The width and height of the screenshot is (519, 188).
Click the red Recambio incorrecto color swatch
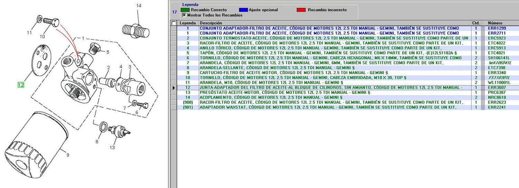pyautogui.click(x=301, y=10)
